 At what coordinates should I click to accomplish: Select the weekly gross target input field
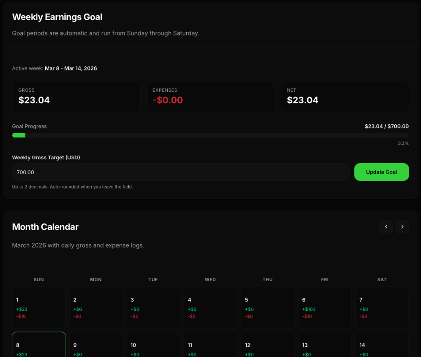point(181,172)
